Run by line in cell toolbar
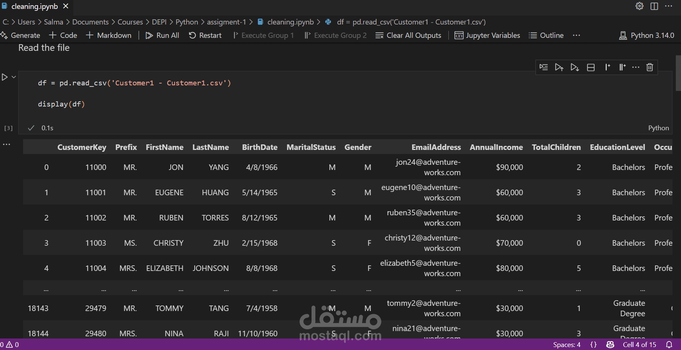681x350 pixels. pyautogui.click(x=544, y=67)
